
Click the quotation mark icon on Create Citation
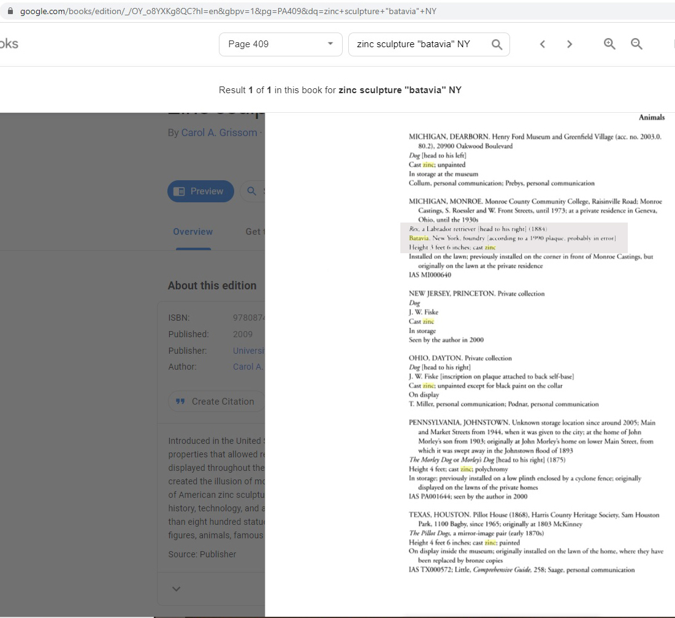[180, 402]
